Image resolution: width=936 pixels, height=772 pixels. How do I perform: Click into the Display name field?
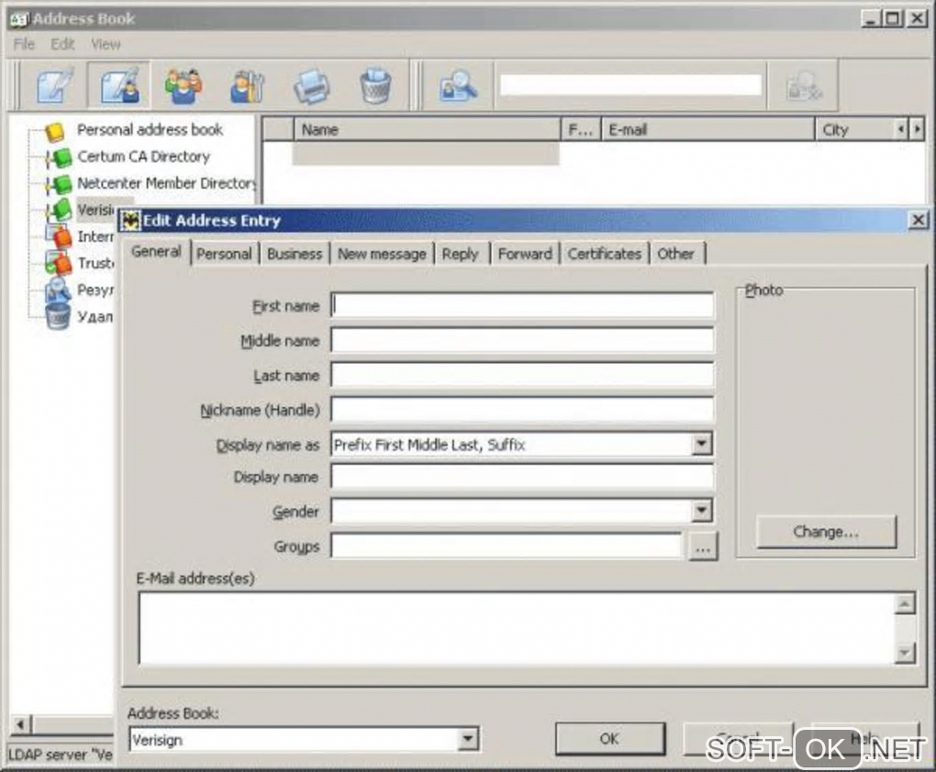tap(522, 477)
